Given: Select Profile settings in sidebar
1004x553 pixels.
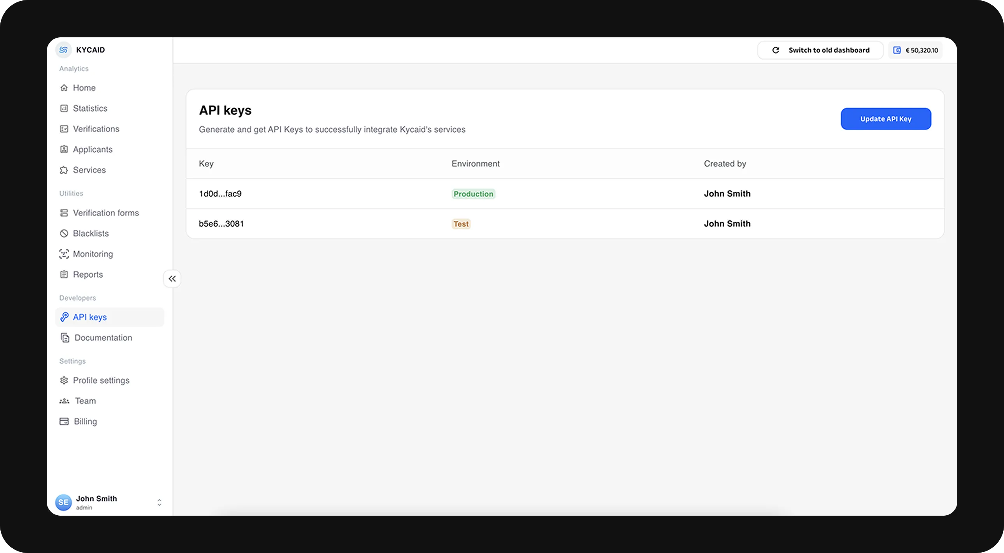Looking at the screenshot, I should coord(101,380).
